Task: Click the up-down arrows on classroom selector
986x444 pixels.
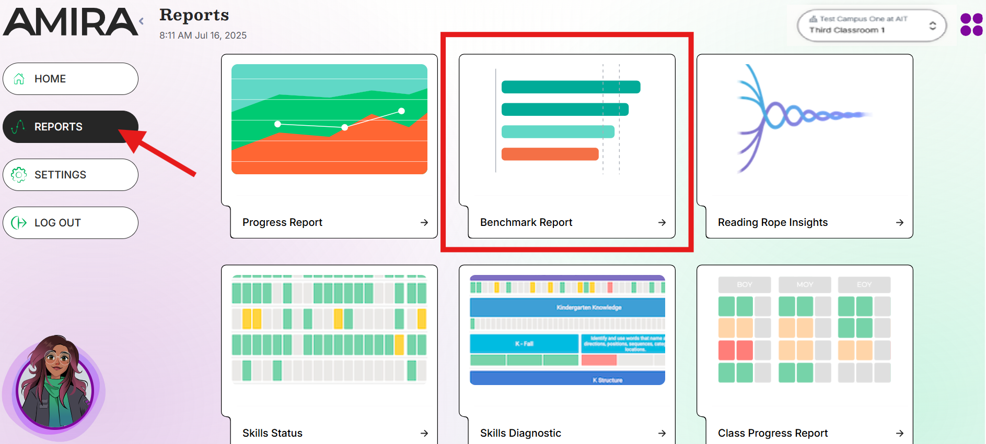Action: pyautogui.click(x=933, y=26)
